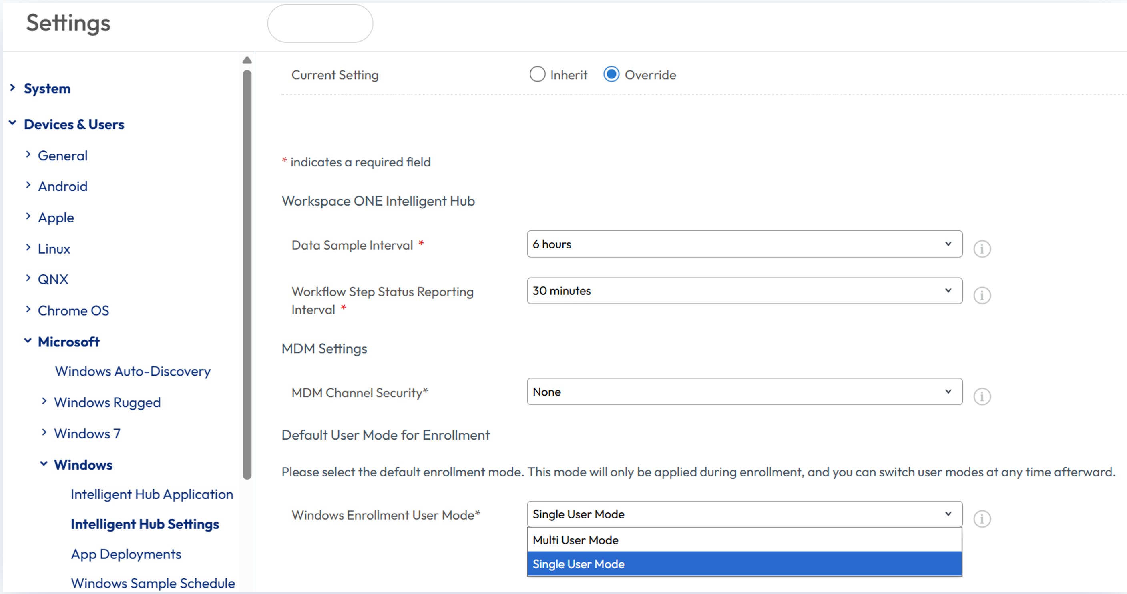Expand the Windows Rugged chevron
Image resolution: width=1127 pixels, height=594 pixels.
pos(44,401)
